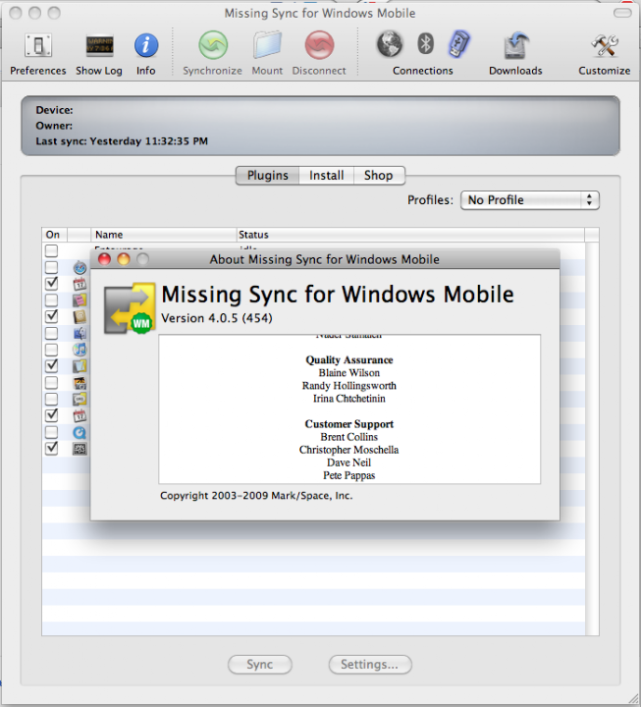The width and height of the screenshot is (641, 707).
Task: Click the name Blaine Wilson in credits
Action: coord(349,373)
